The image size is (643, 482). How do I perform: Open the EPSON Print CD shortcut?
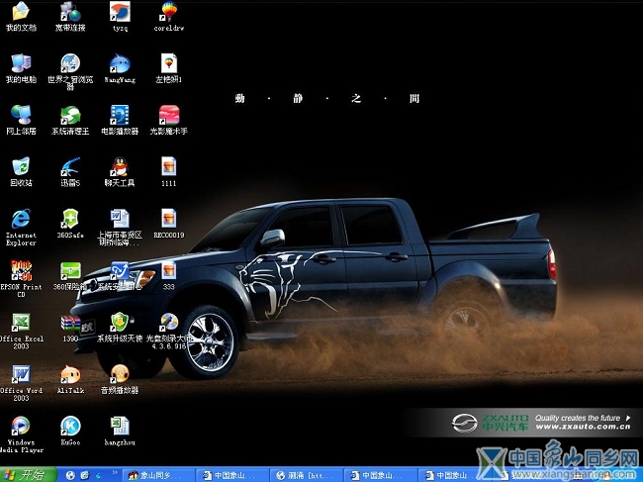pos(21,270)
